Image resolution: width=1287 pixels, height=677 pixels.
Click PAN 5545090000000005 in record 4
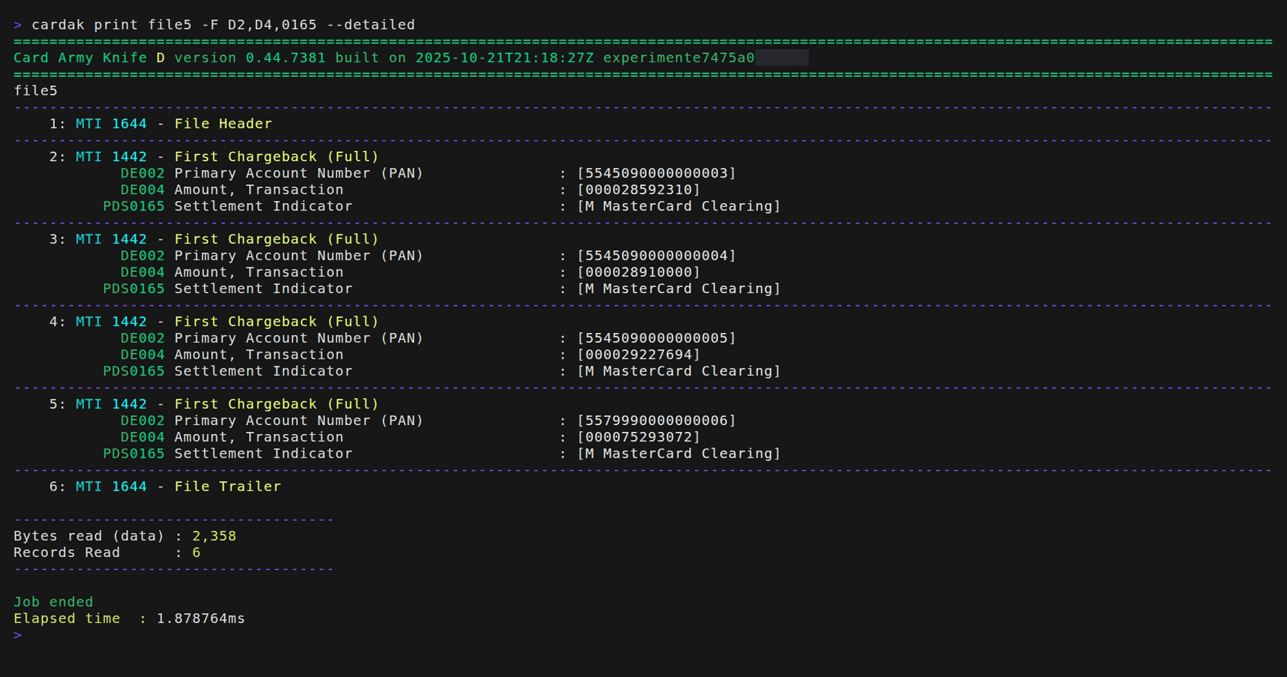pos(654,338)
